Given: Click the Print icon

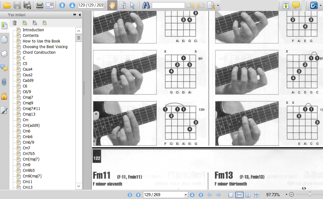Looking at the screenshot, I should point(39,5).
